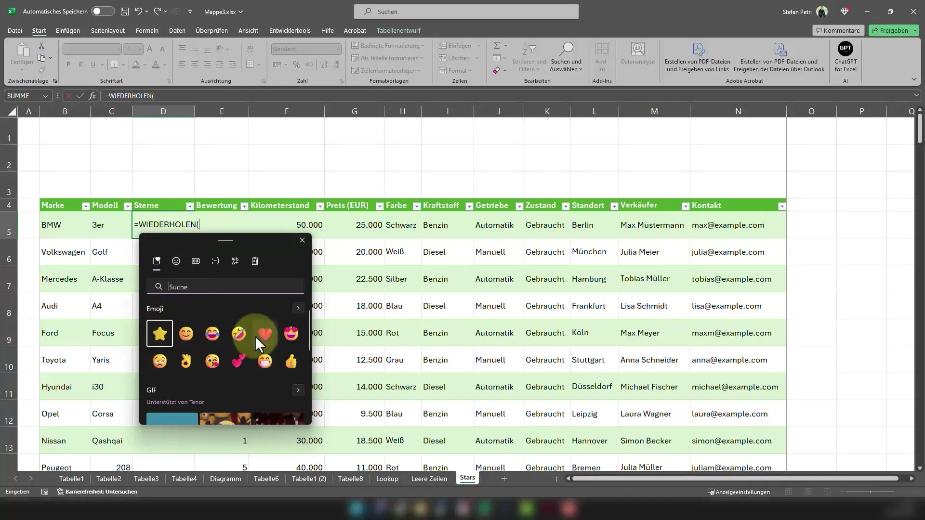
Task: Click the Kommentare button
Action: (837, 30)
